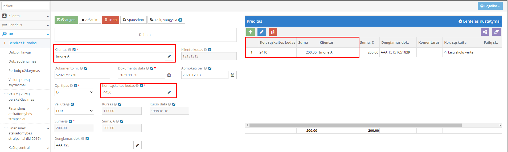Open Didžioji knyga in the sidebar
The width and height of the screenshot is (508, 152).
[x=19, y=52]
